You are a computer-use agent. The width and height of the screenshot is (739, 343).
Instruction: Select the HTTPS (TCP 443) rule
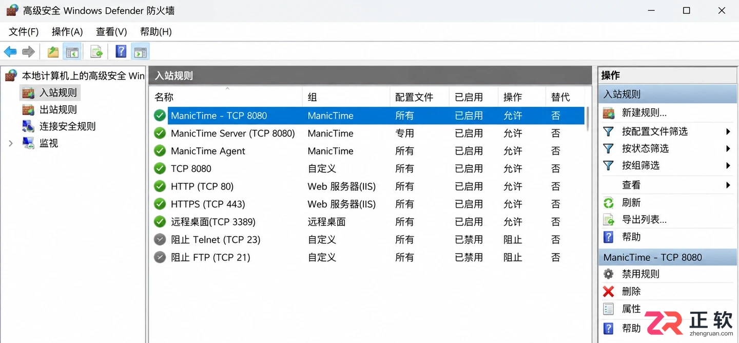coord(208,204)
